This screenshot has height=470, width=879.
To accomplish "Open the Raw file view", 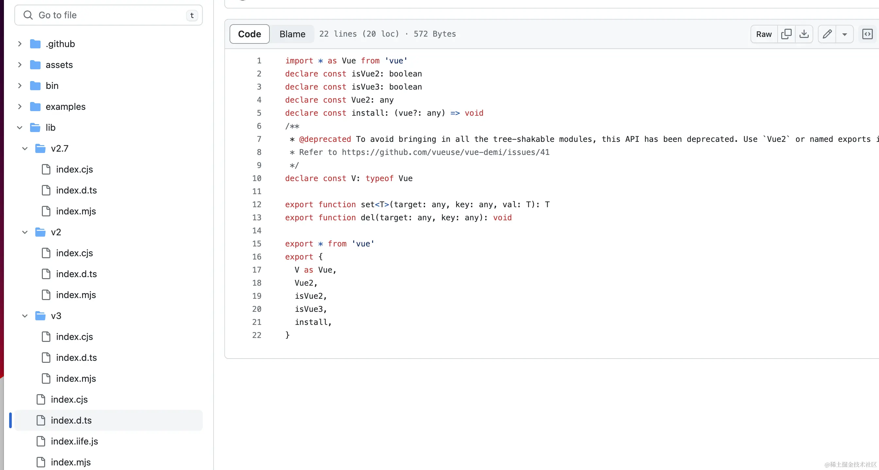I will point(764,34).
